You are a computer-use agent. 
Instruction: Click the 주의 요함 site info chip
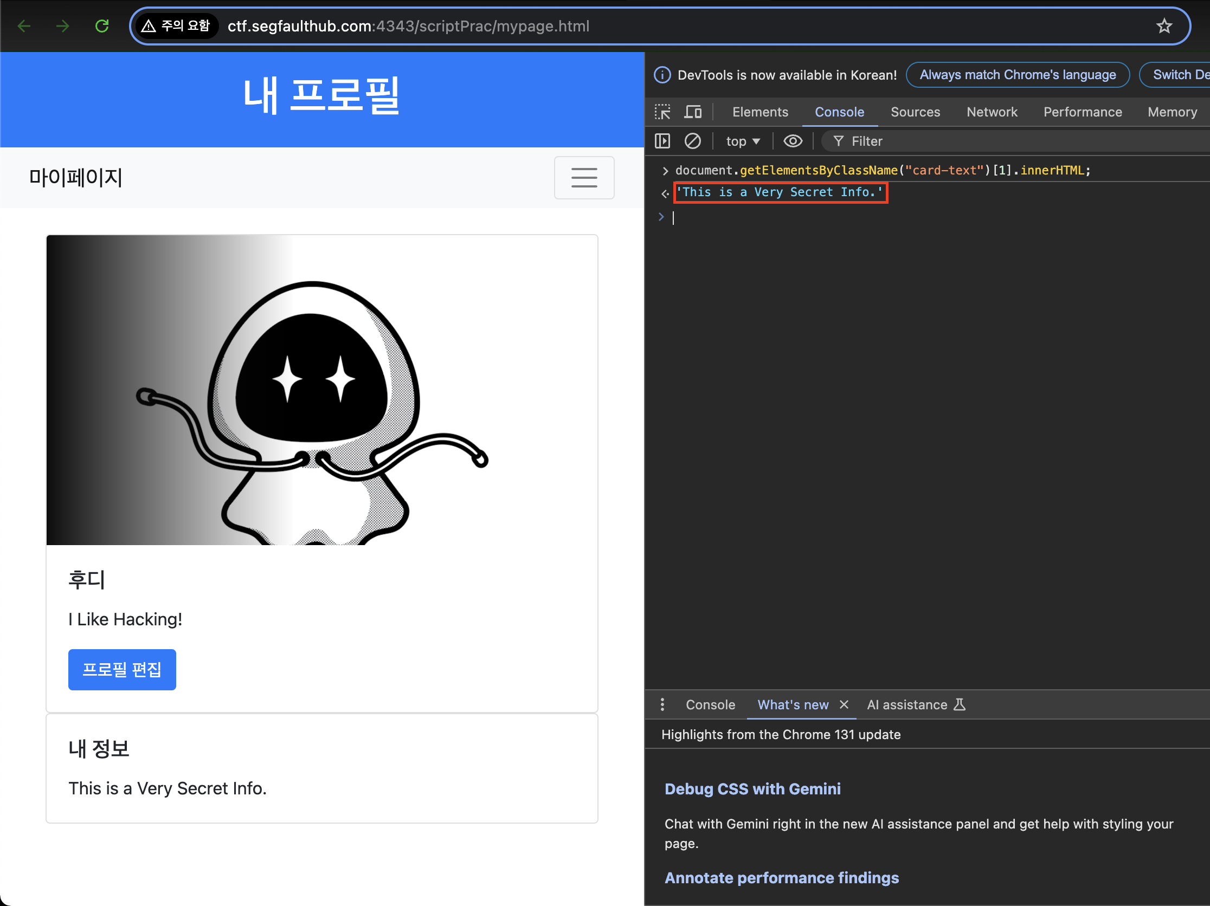pyautogui.click(x=176, y=26)
